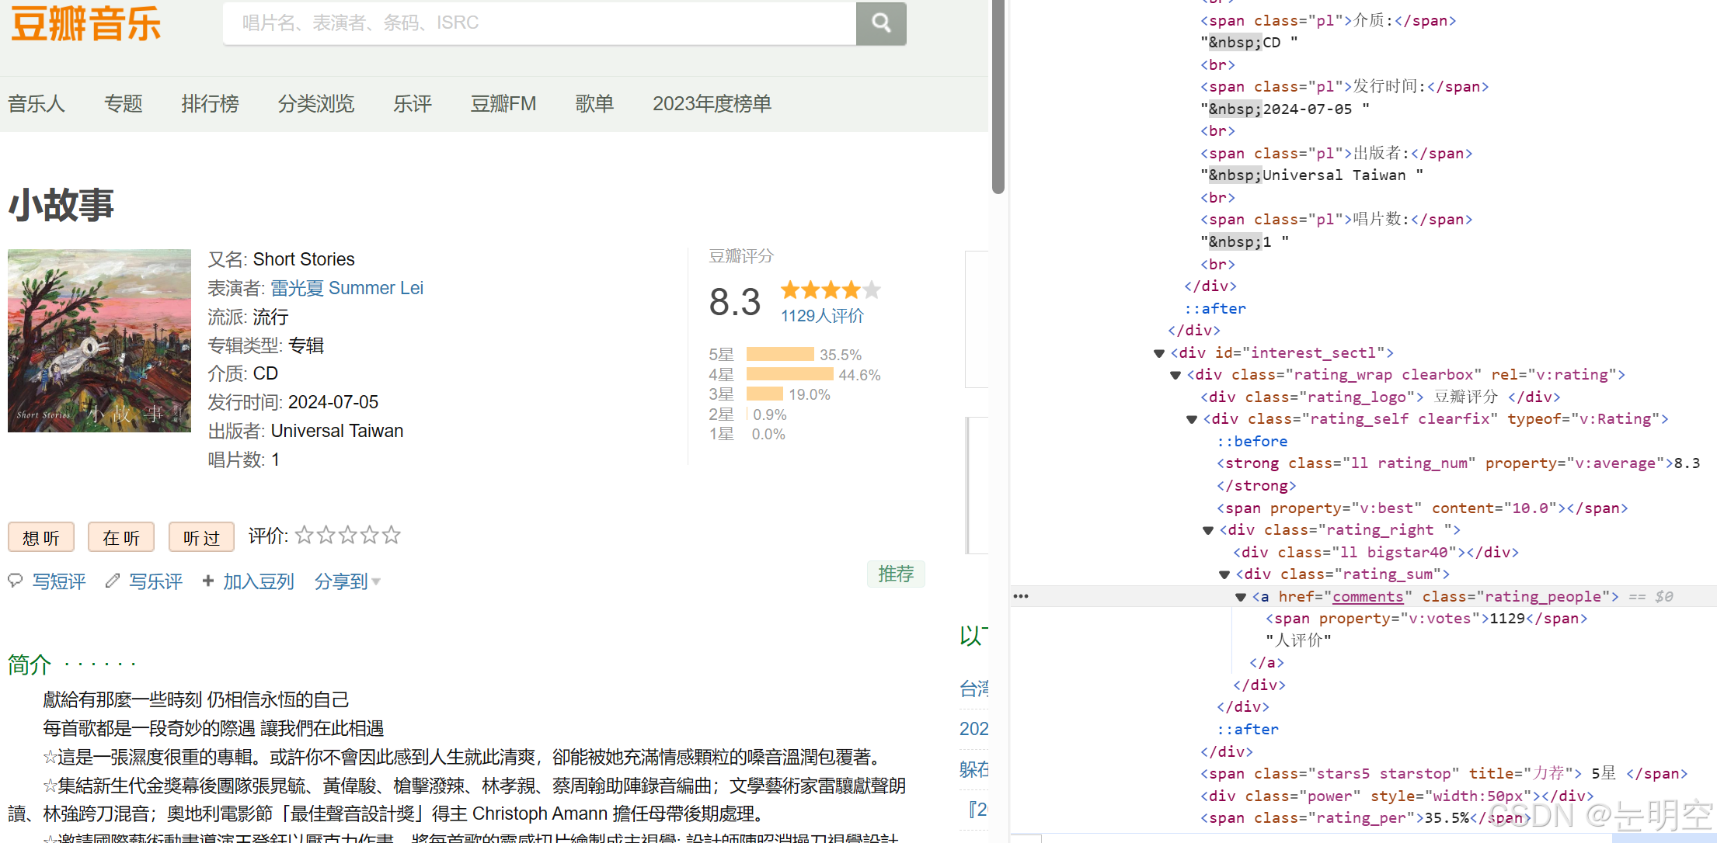Select the stars5 starstop span line
Image resolution: width=1717 pixels, height=843 pixels.
1444,774
